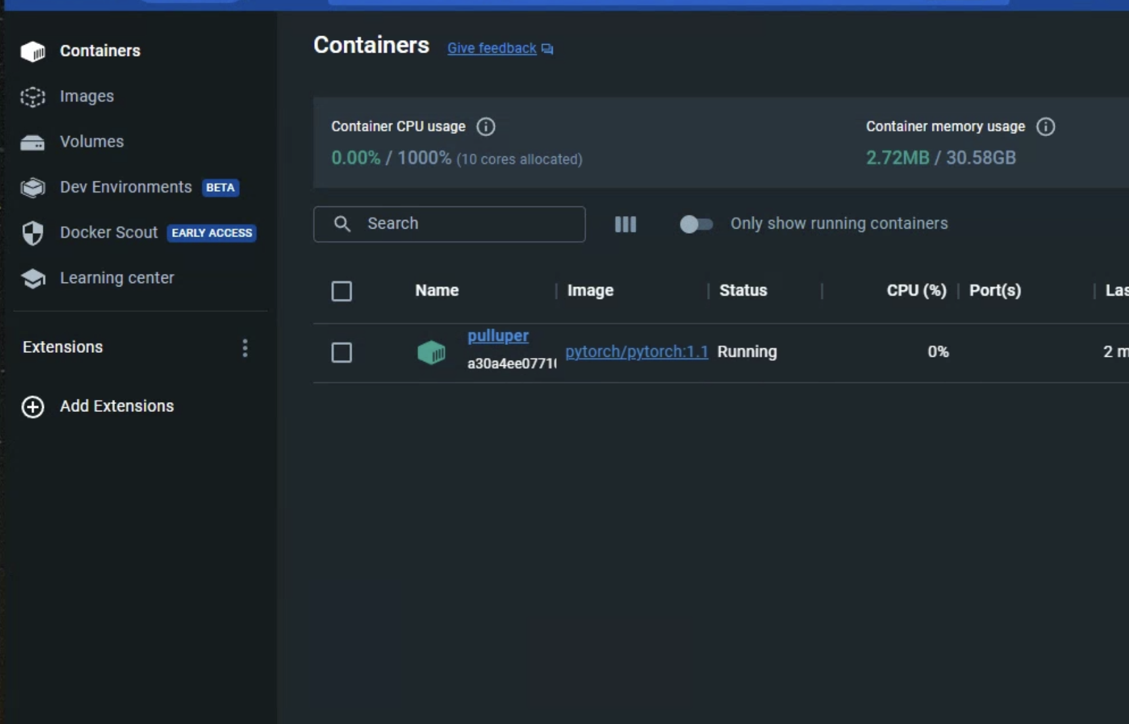Open the pulluper container details
The image size is (1129, 724).
coord(498,336)
